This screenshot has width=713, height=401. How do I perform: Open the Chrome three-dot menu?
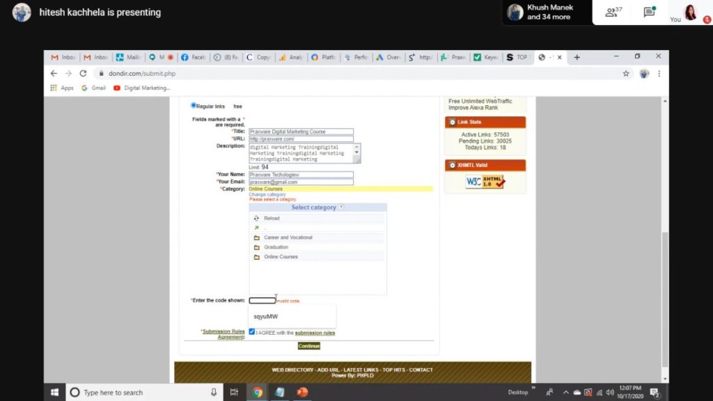click(659, 73)
